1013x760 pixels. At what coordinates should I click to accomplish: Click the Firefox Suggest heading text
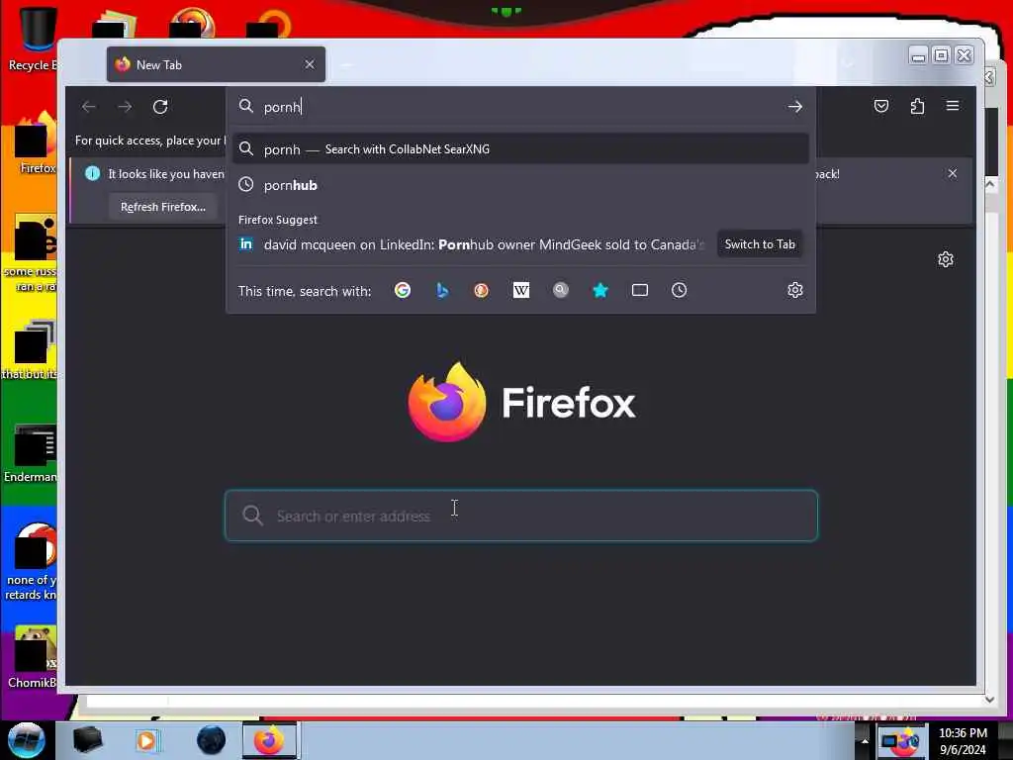(x=278, y=220)
